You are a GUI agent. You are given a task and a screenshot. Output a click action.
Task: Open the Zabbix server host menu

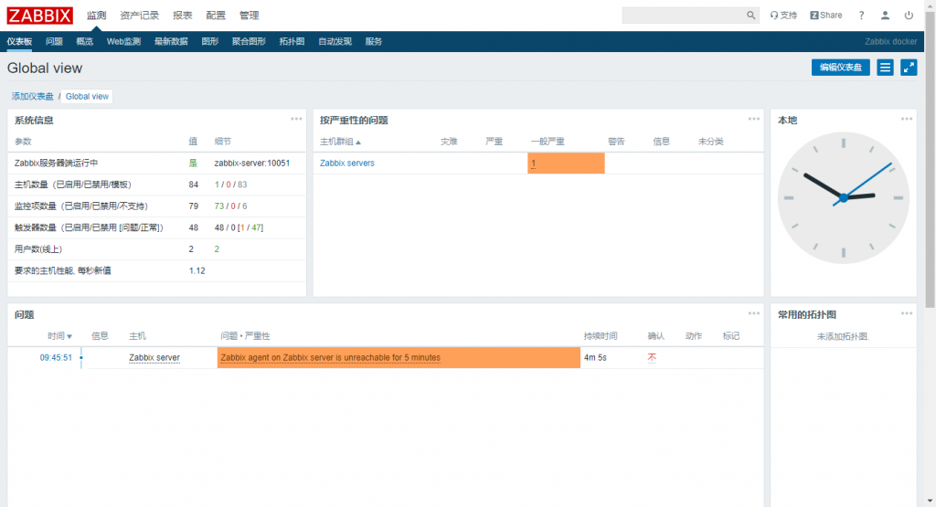pos(154,357)
